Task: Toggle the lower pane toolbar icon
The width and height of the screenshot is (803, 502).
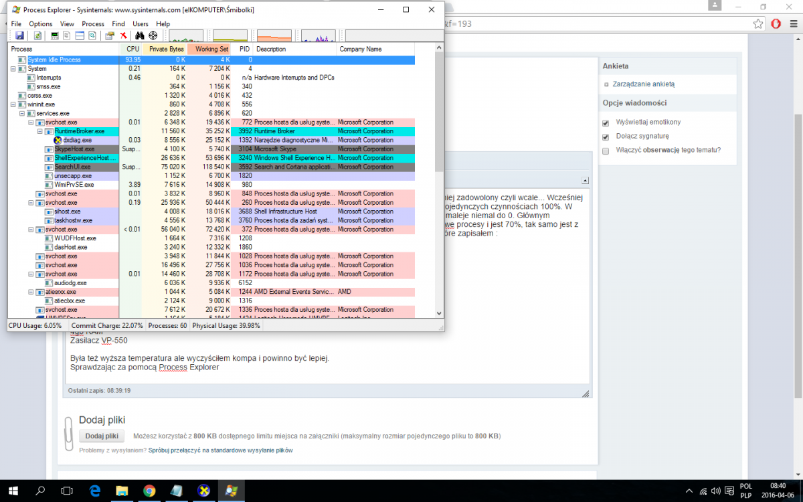Action: click(x=79, y=35)
